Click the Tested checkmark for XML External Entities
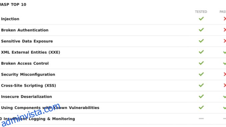This screenshot has height=127, width=226. (x=201, y=52)
